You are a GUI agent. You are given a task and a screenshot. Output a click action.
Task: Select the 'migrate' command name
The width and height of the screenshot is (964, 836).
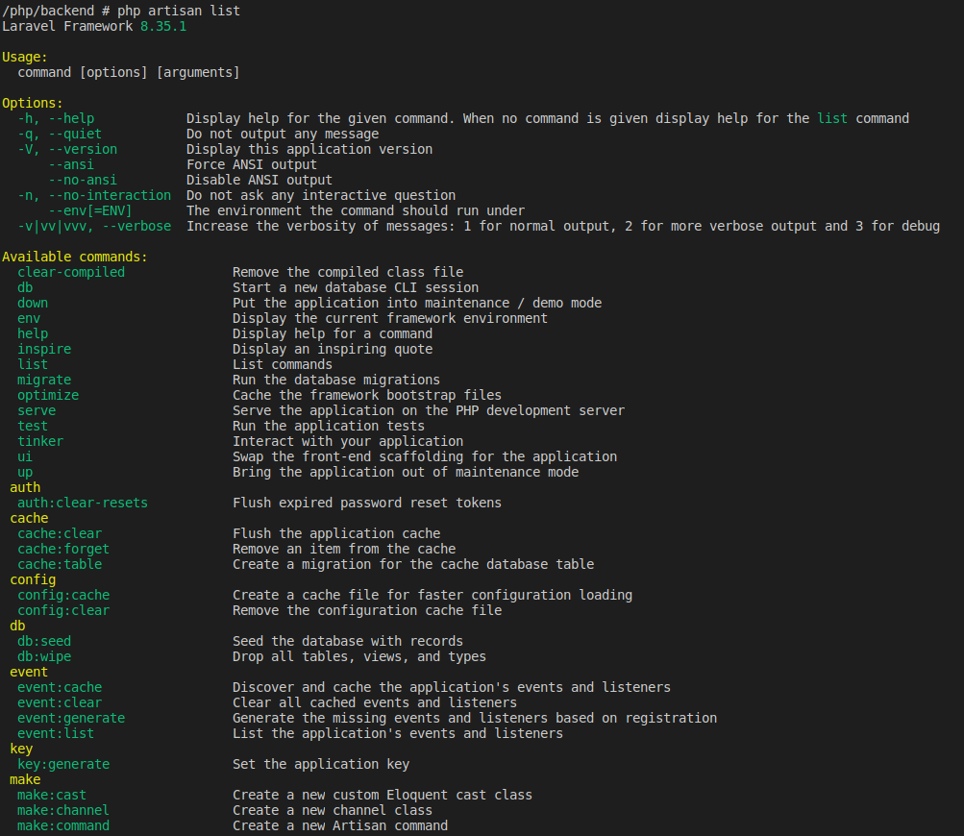44,380
